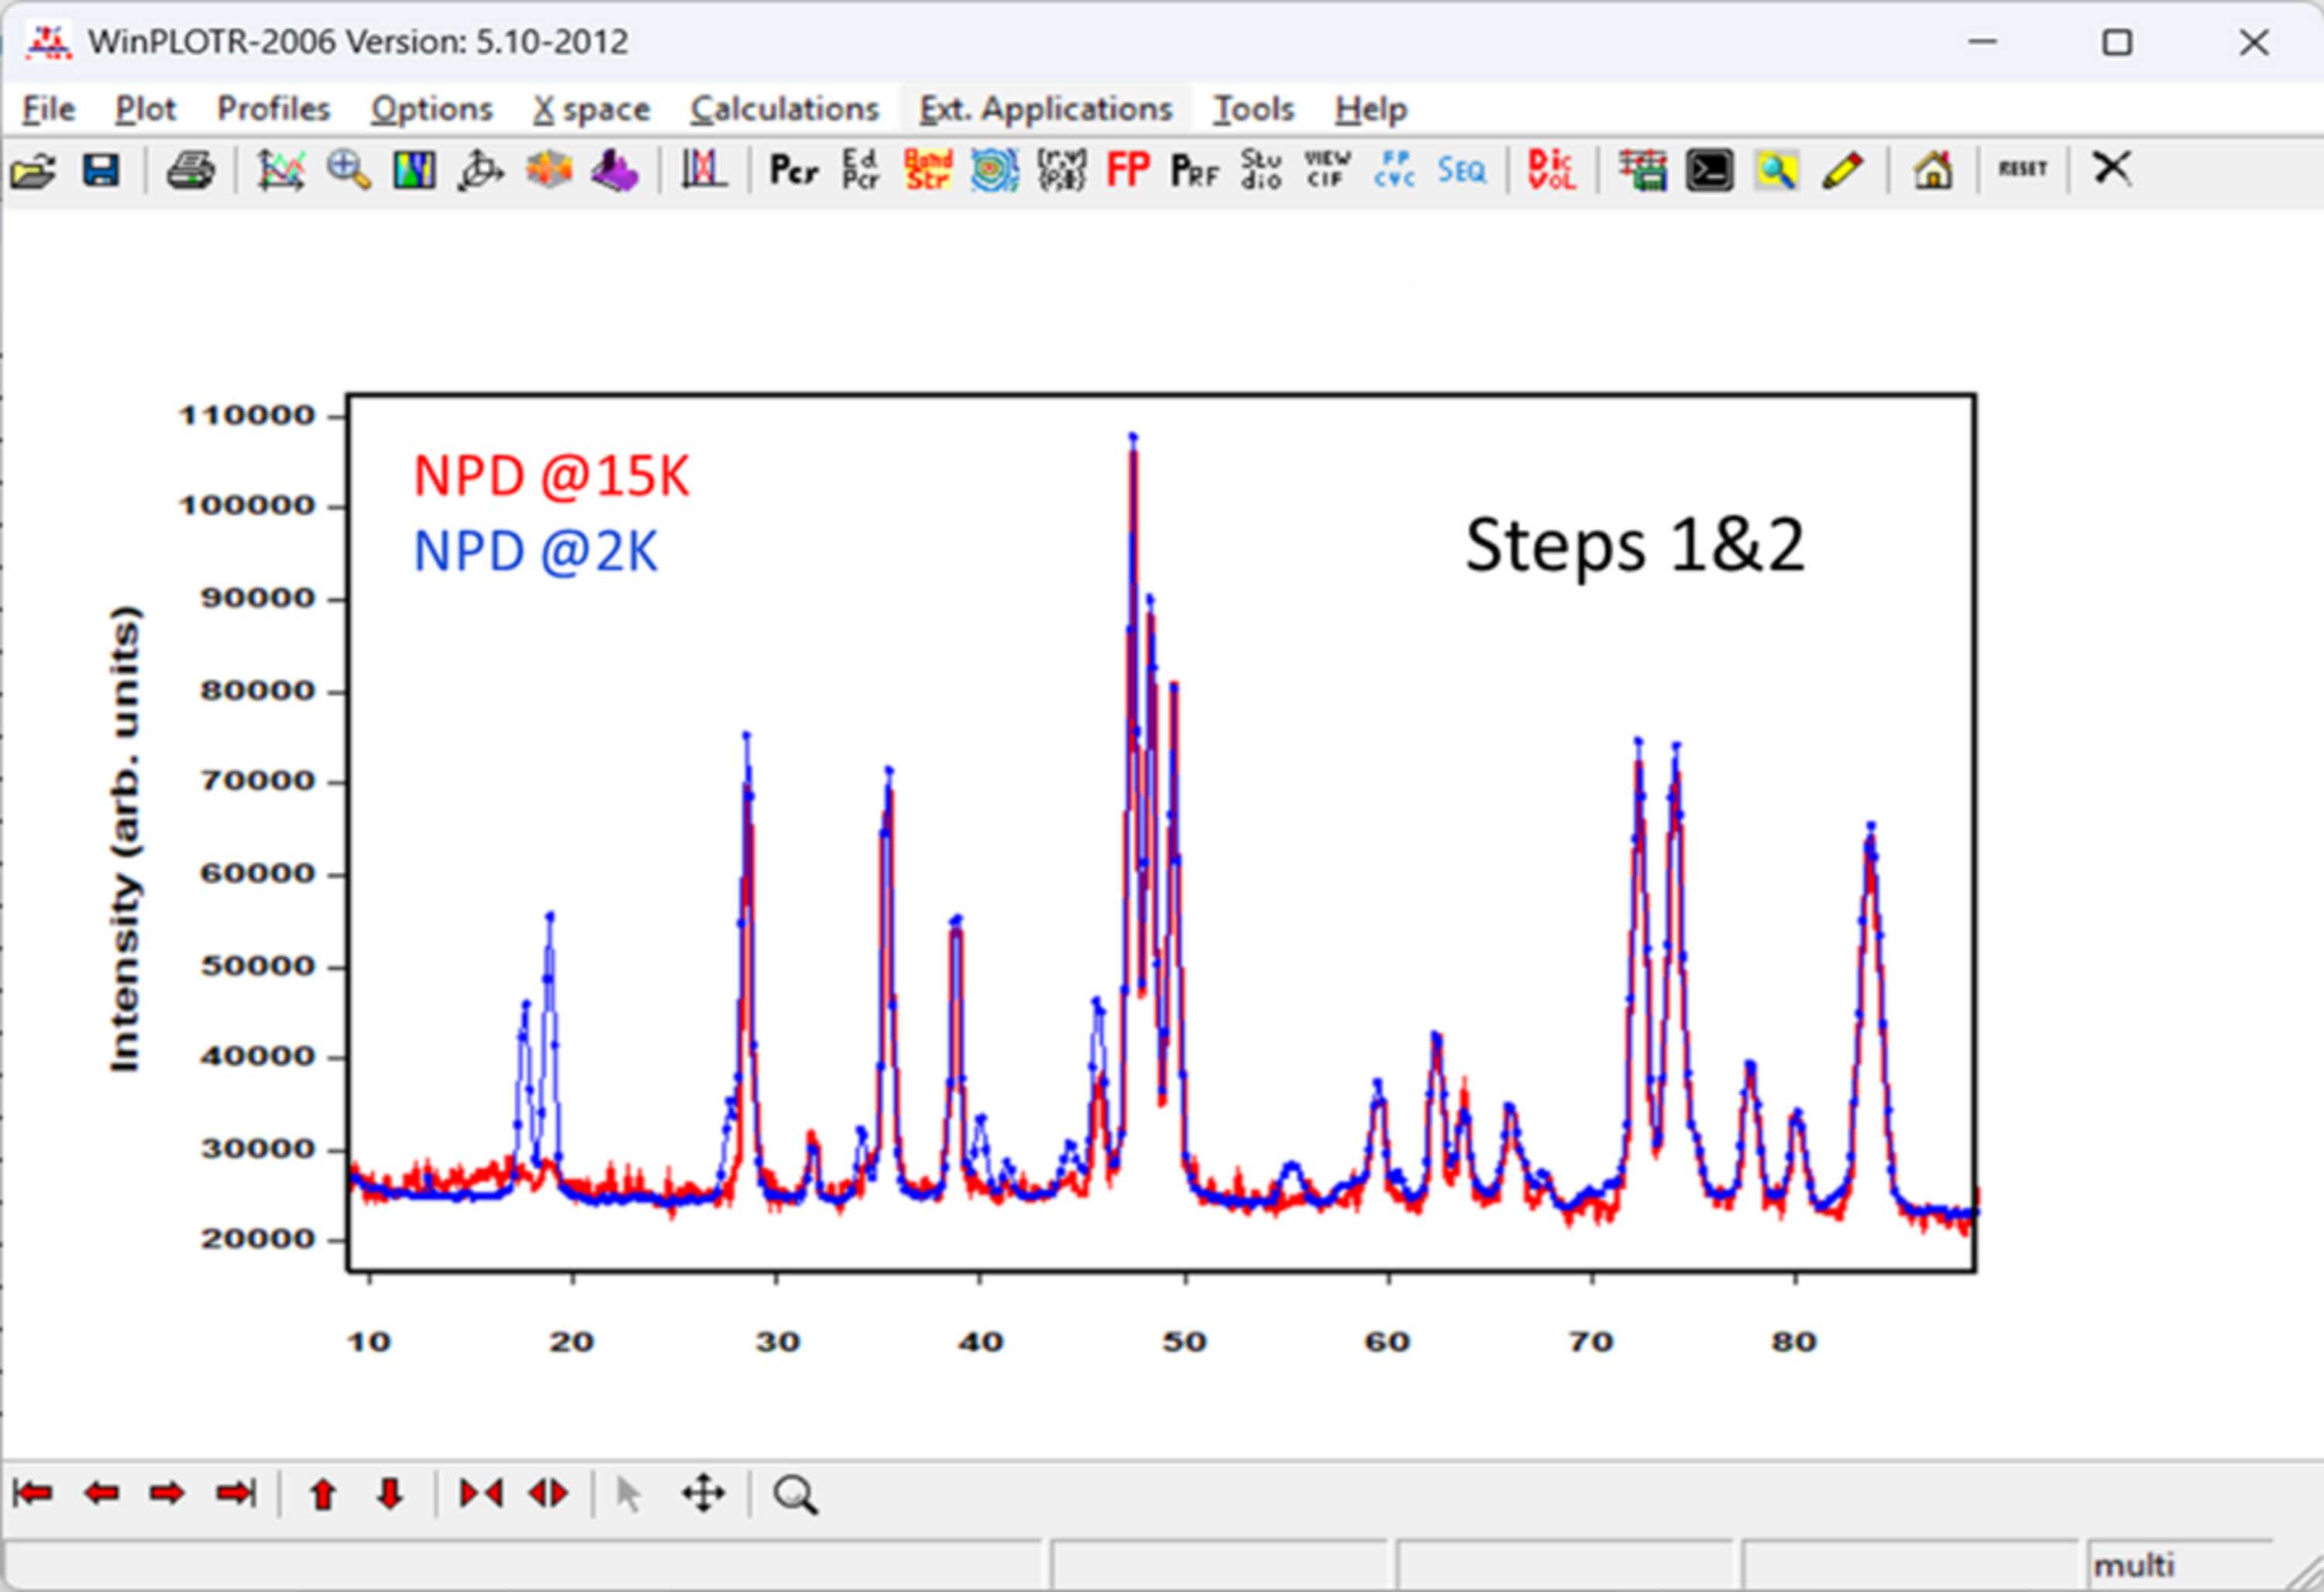The width and height of the screenshot is (2324, 1592).
Task: Print the plot using printer icon
Action: coord(190,171)
